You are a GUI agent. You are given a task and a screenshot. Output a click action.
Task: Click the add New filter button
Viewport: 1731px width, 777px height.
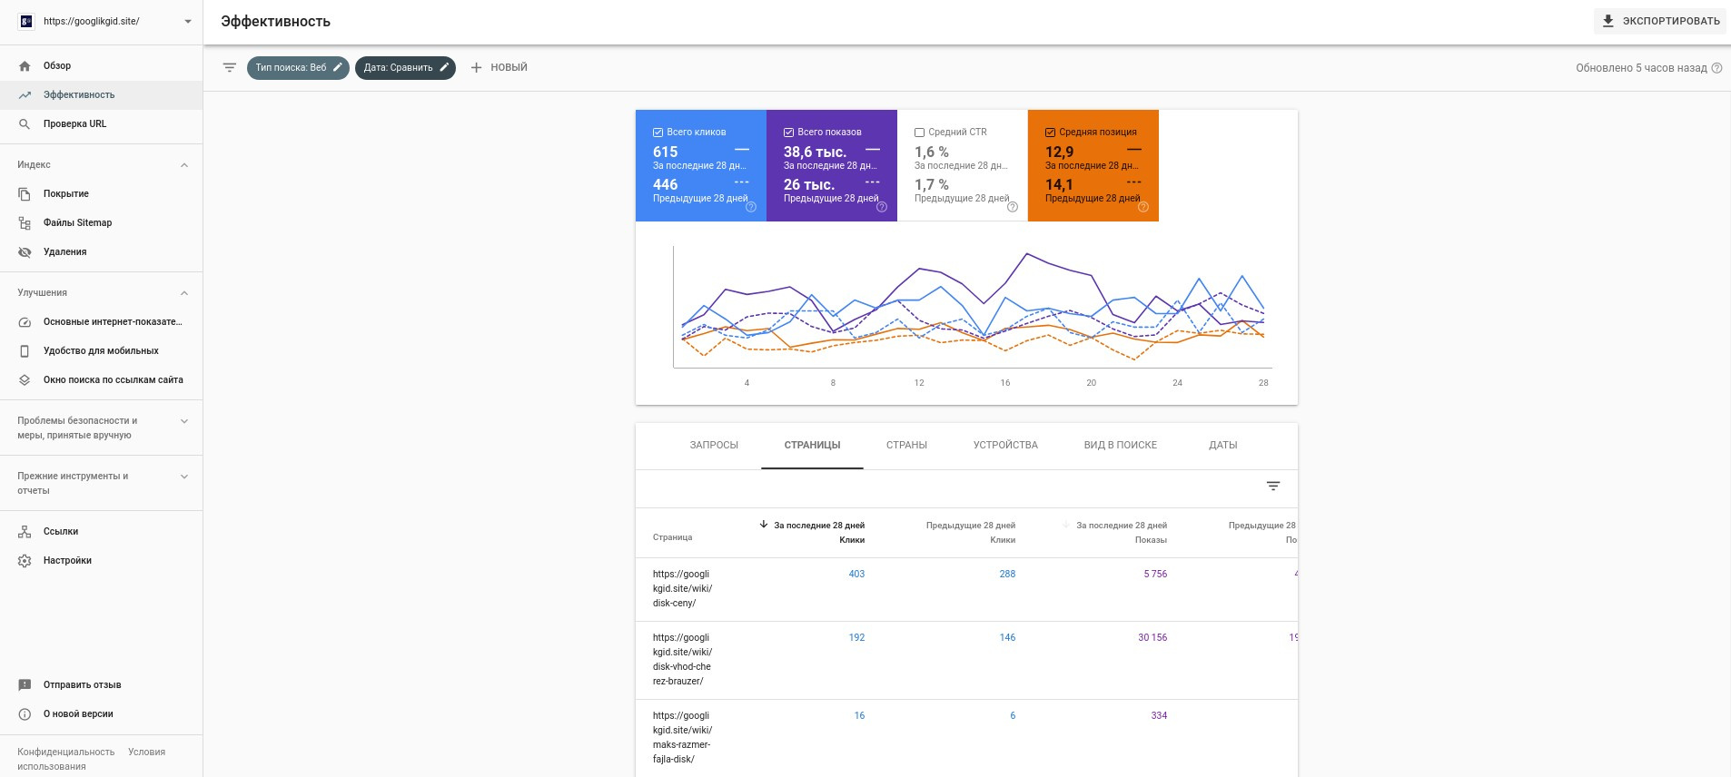499,68
